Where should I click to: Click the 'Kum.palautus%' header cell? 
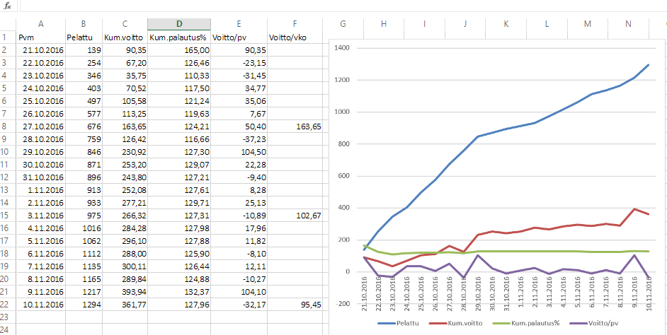(178, 37)
